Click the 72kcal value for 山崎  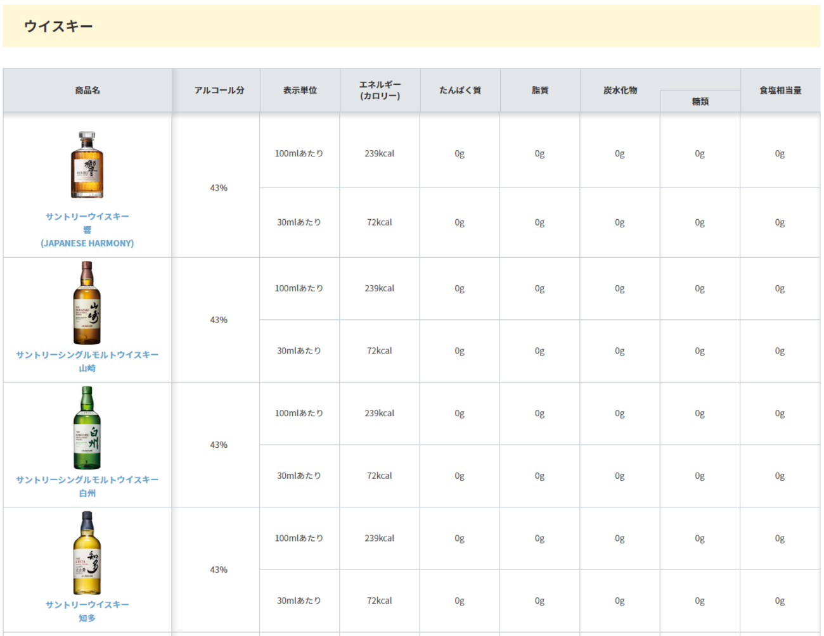(x=379, y=351)
